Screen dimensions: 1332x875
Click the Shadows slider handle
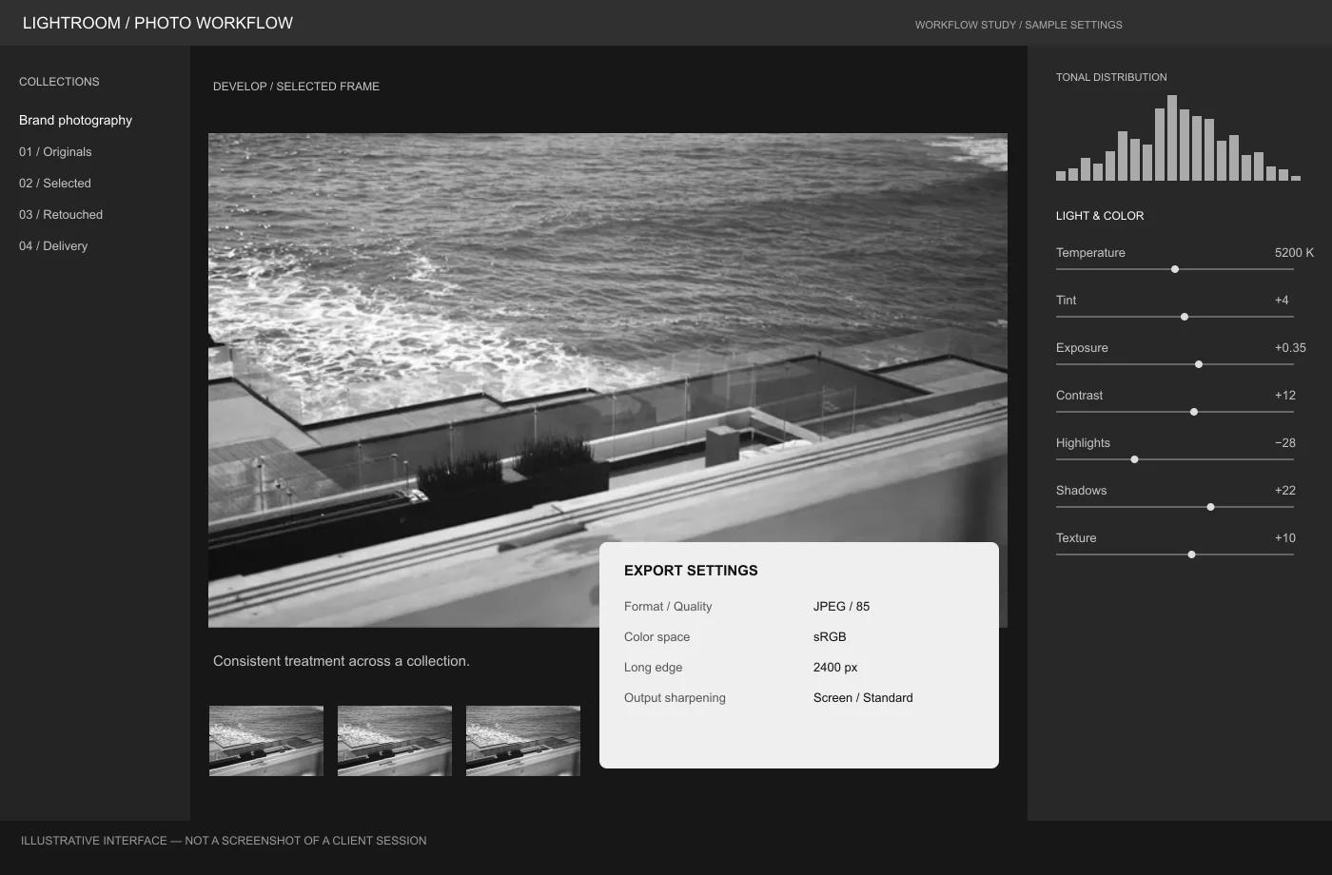[x=1210, y=507]
